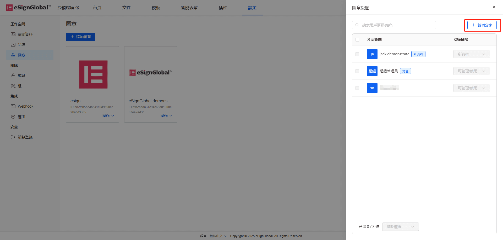Click the 超级 avatar of 超級管理員
The width and height of the screenshot is (503, 240).
(x=372, y=71)
